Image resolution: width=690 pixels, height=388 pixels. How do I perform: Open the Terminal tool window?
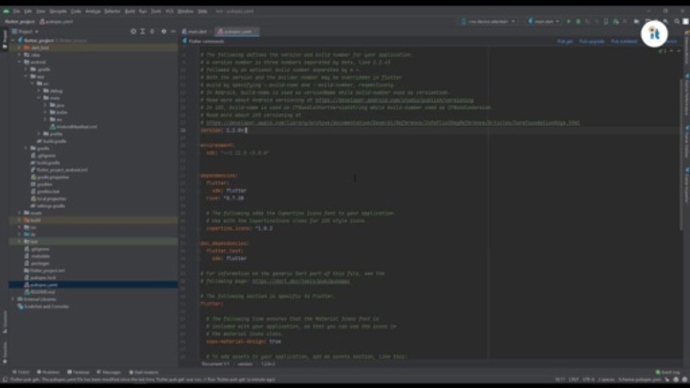pyautogui.click(x=79, y=372)
